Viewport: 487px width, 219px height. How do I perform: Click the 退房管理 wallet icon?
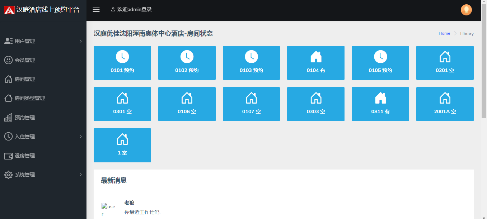8,156
